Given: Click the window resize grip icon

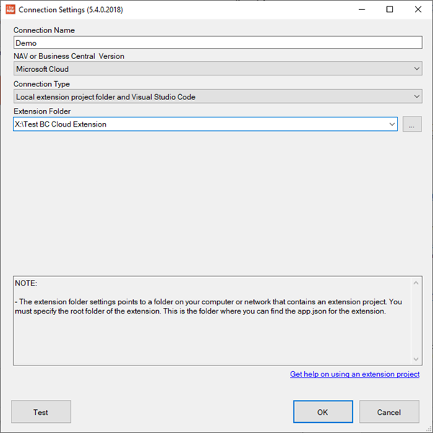Looking at the screenshot, I should [x=429, y=429].
